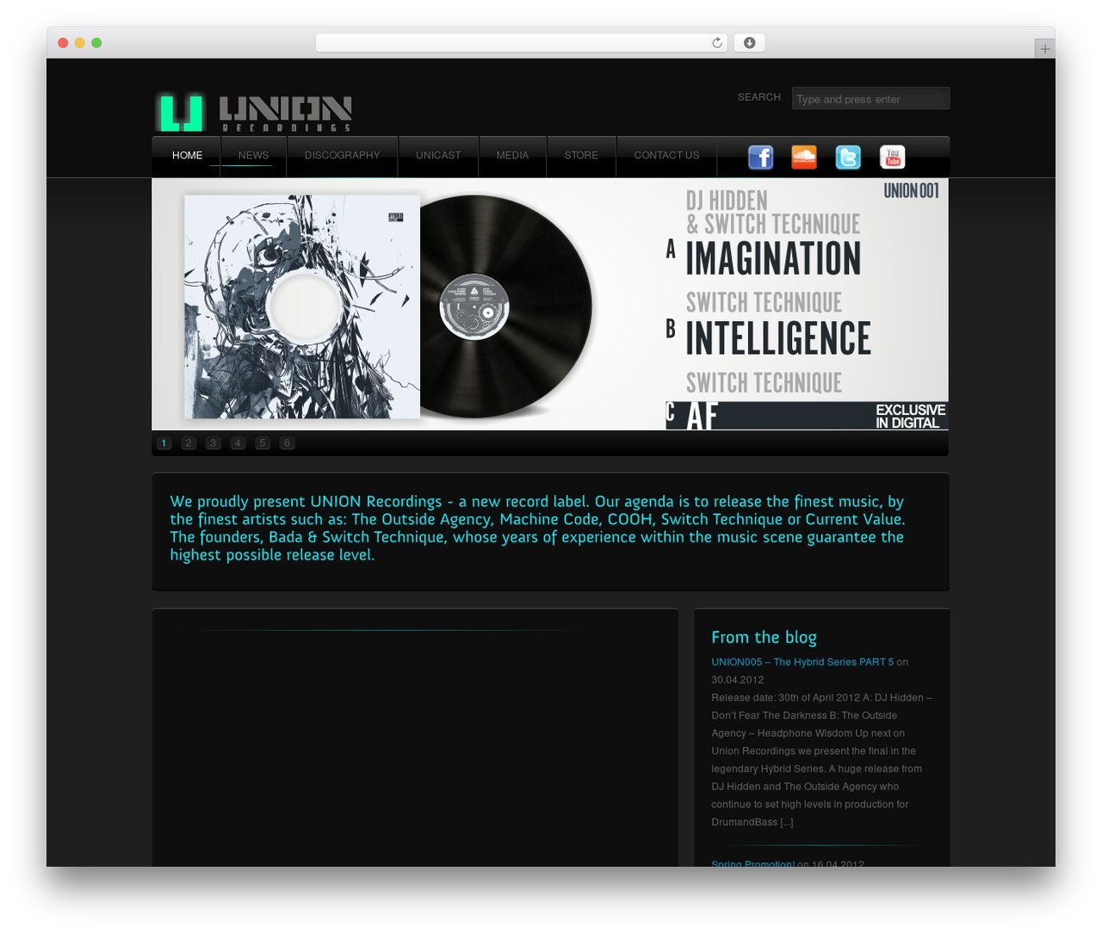Image resolution: width=1102 pixels, height=933 pixels.
Task: Open the NEWS section
Action: pos(253,156)
